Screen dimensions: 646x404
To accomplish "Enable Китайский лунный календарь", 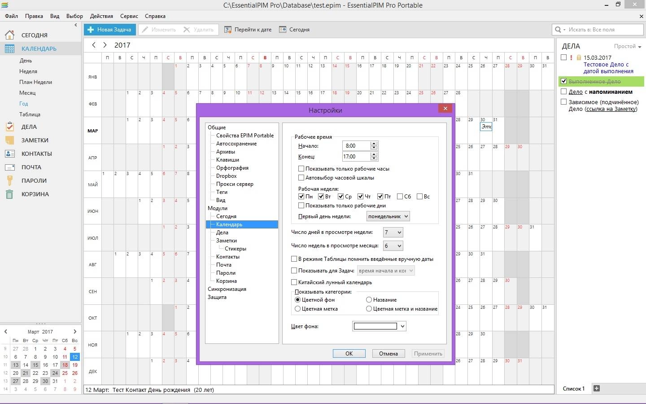I will click(294, 282).
